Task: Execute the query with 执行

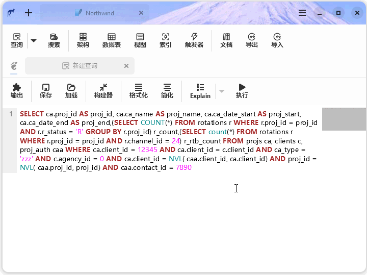Action: pos(242,91)
